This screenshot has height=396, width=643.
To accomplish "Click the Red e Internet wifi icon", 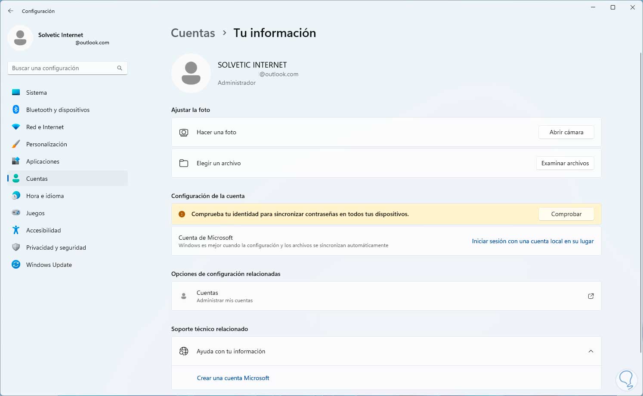I will (16, 127).
